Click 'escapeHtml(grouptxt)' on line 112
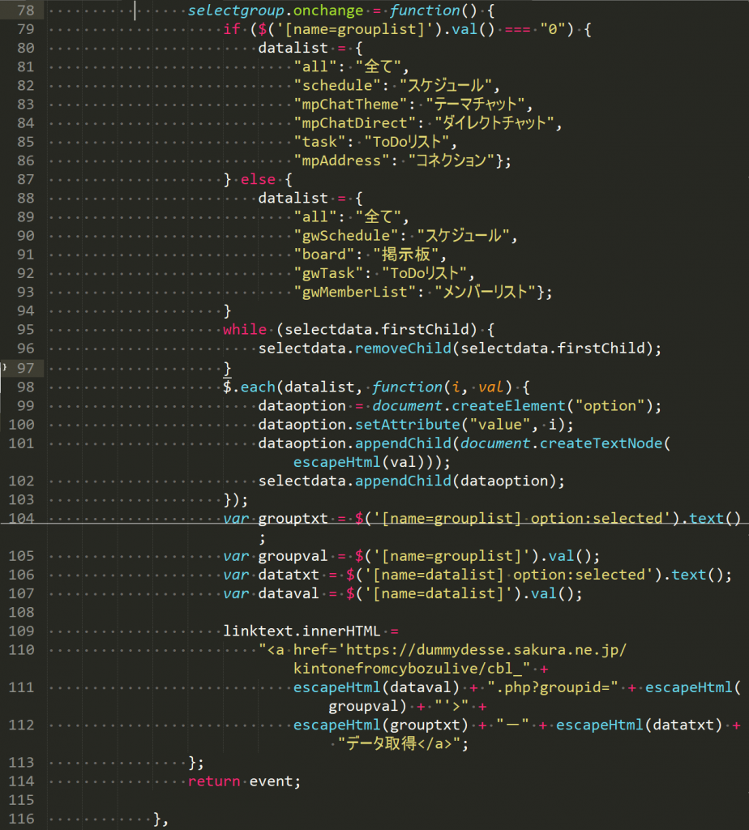 tap(381, 725)
